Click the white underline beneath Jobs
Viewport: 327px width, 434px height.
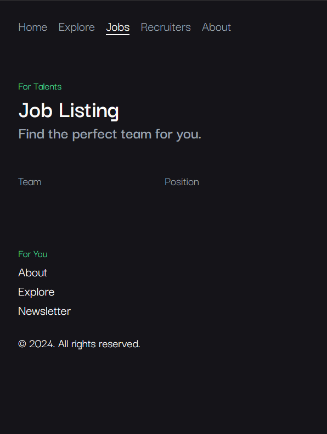pyautogui.click(x=118, y=35)
